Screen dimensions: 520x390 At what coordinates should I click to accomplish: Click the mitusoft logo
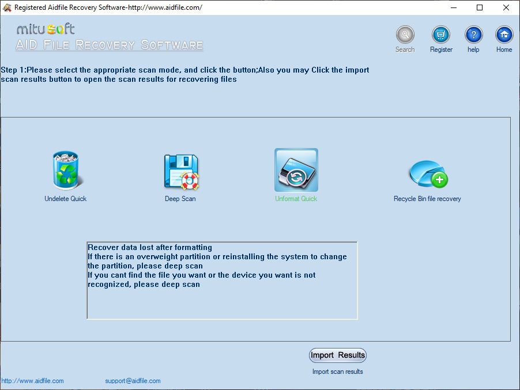click(46, 29)
